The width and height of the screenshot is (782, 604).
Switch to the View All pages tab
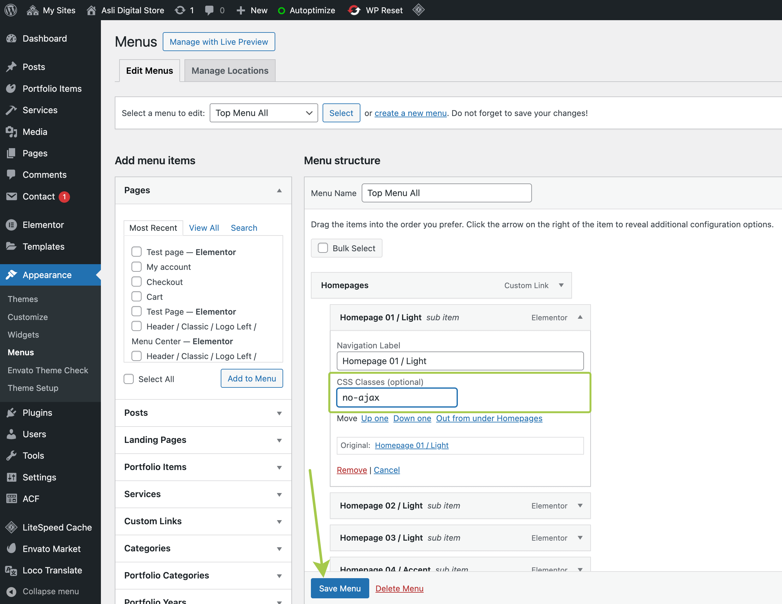(204, 228)
